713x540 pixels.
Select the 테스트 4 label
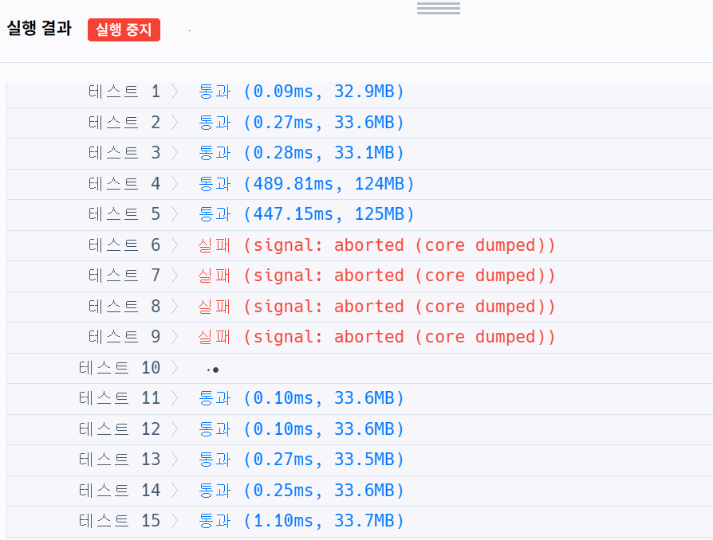(x=124, y=184)
